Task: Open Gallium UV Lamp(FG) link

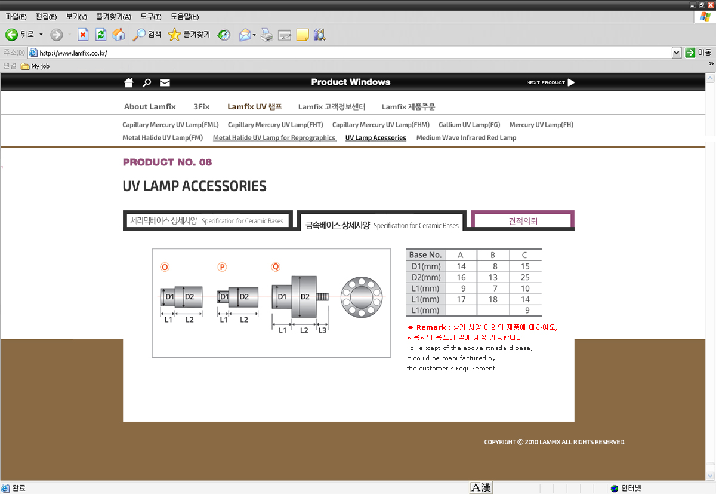Action: coord(469,125)
